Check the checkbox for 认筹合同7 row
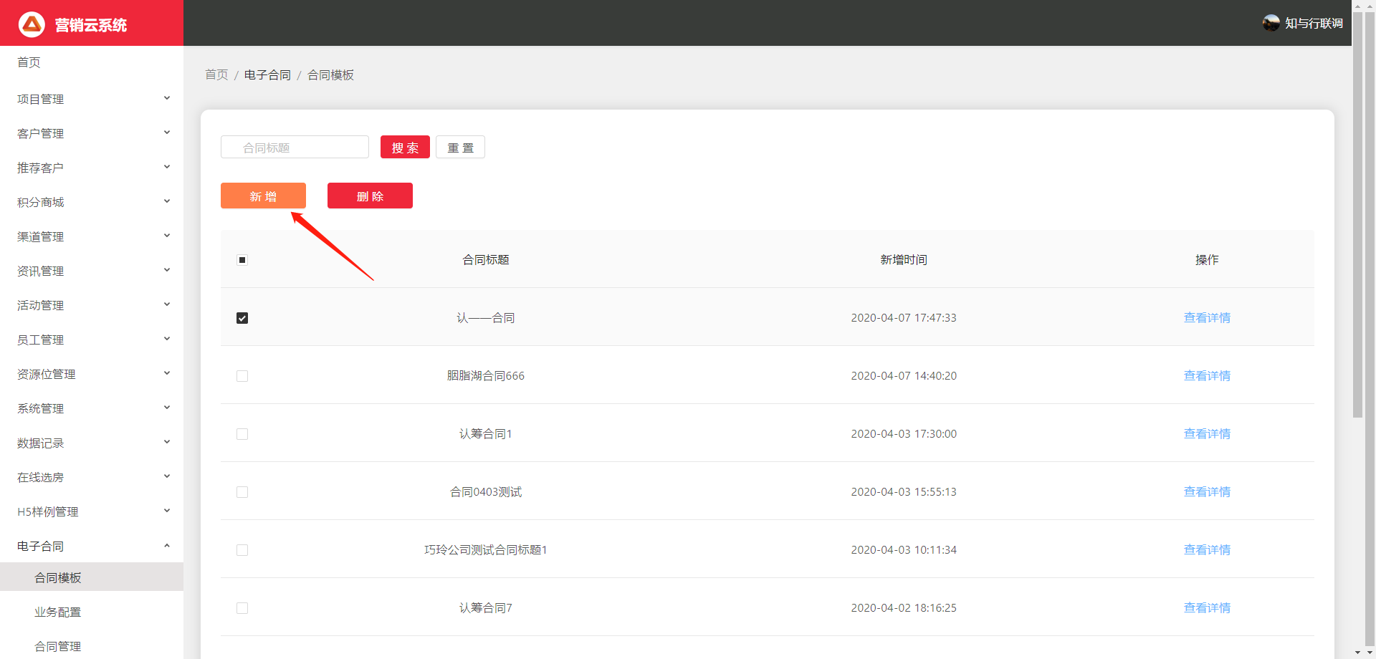The width and height of the screenshot is (1376, 659). click(242, 608)
